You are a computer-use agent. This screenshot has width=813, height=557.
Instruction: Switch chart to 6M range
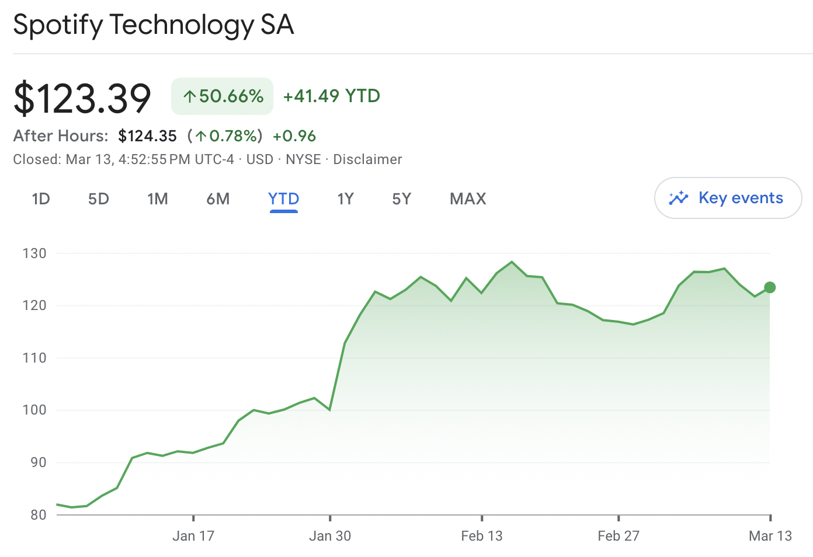click(x=218, y=199)
